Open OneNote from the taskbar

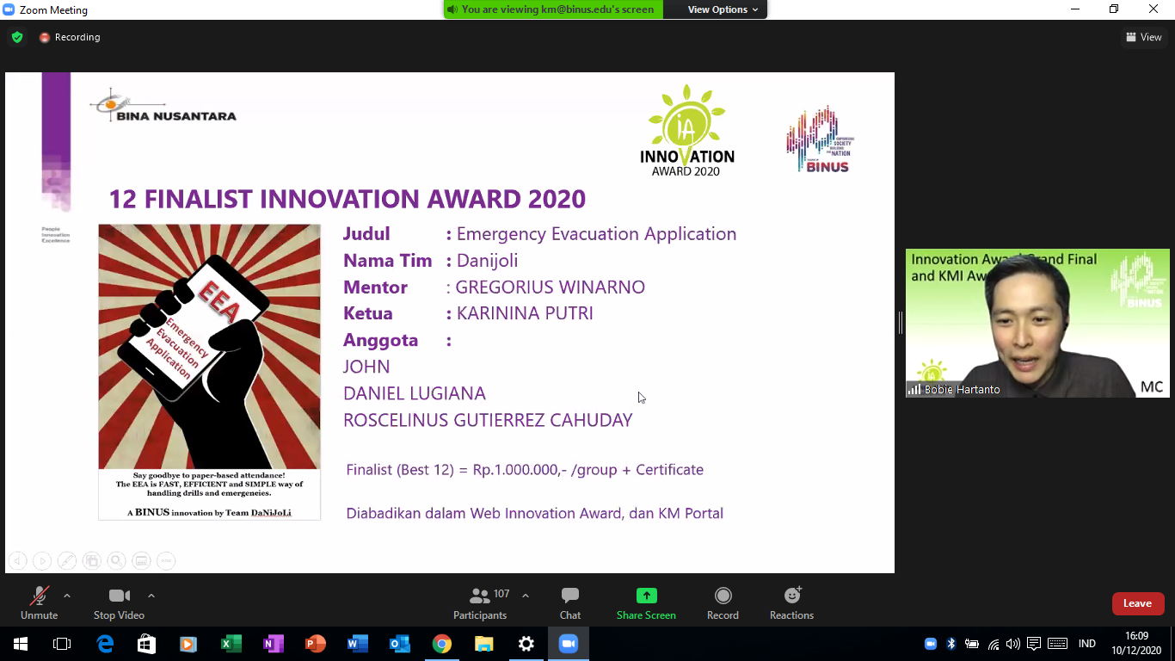click(x=274, y=644)
